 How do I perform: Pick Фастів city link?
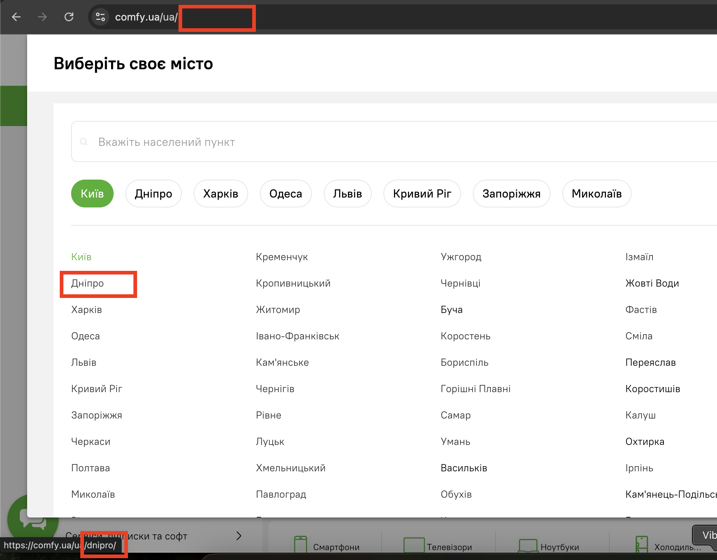coord(641,310)
